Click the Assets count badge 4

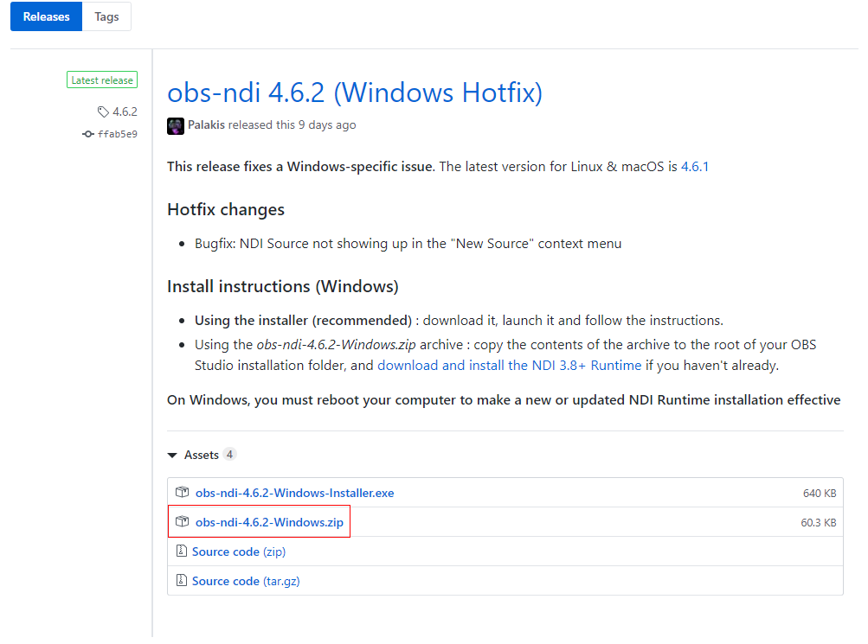click(229, 455)
